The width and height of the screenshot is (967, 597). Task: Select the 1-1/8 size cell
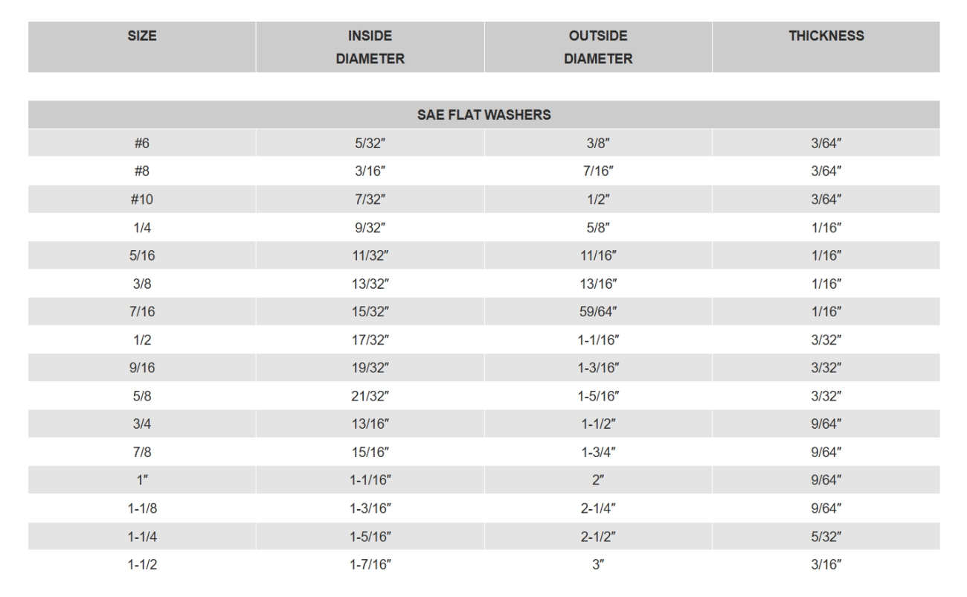142,508
